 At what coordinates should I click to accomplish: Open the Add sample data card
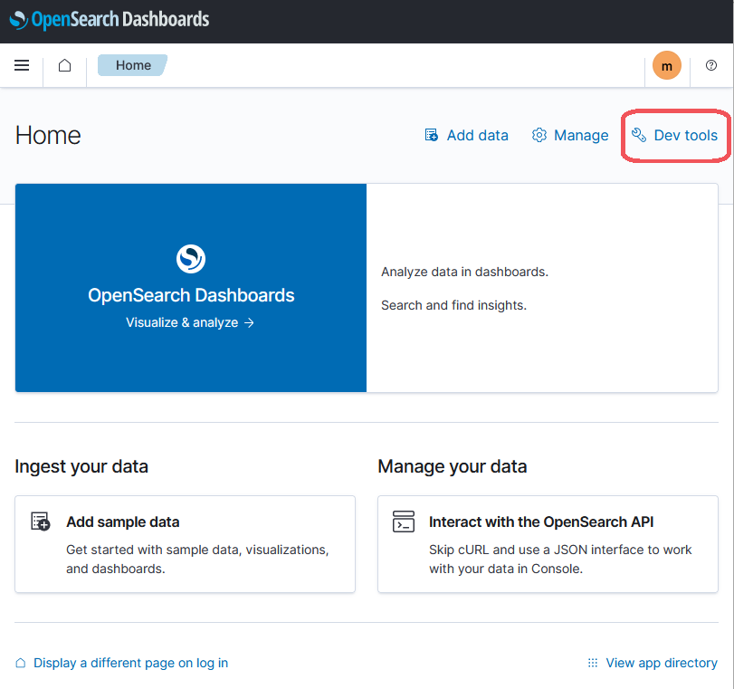(x=185, y=544)
